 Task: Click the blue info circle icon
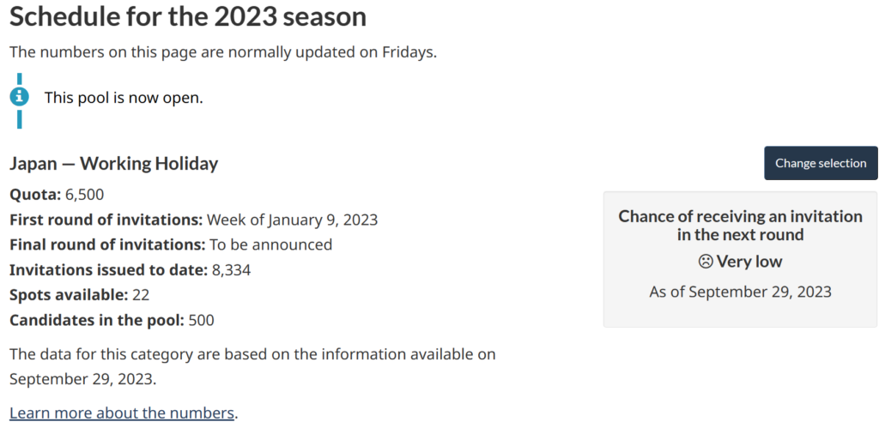(x=19, y=97)
